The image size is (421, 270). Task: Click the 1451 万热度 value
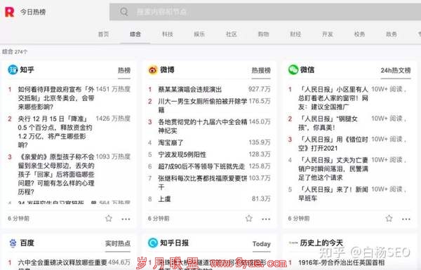point(113,89)
